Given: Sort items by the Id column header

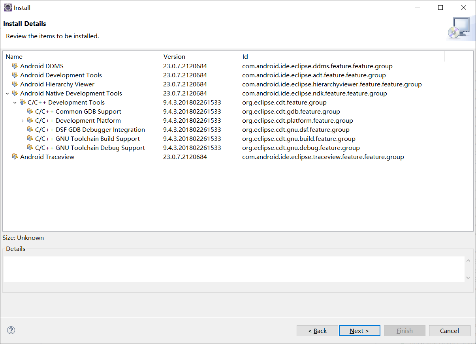Looking at the screenshot, I should point(342,56).
